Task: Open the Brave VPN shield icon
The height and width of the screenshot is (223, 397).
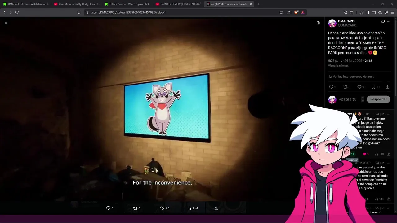Action: (386, 12)
